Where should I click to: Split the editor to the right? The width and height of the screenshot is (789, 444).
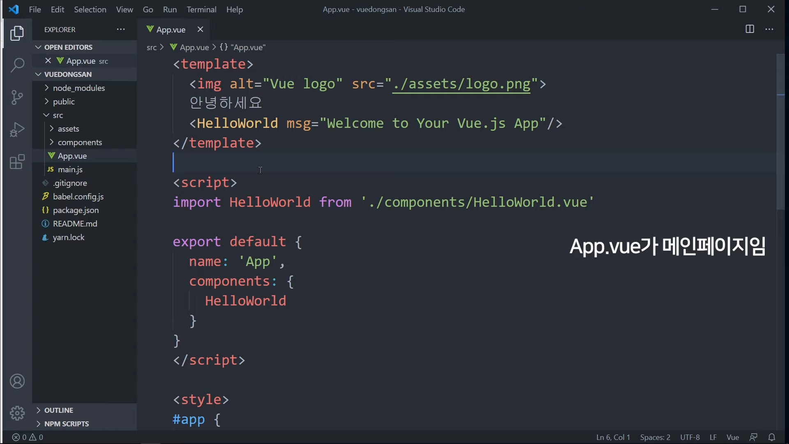[x=750, y=30]
